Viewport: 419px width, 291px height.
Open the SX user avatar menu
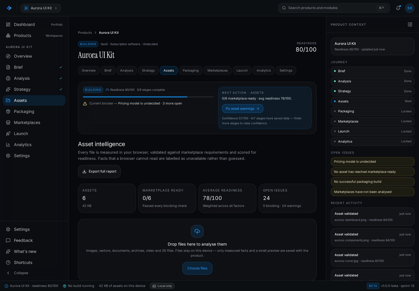point(410,8)
